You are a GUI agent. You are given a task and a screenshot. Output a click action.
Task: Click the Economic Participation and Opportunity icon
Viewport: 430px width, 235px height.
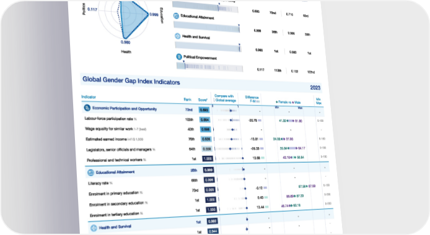coord(87,108)
